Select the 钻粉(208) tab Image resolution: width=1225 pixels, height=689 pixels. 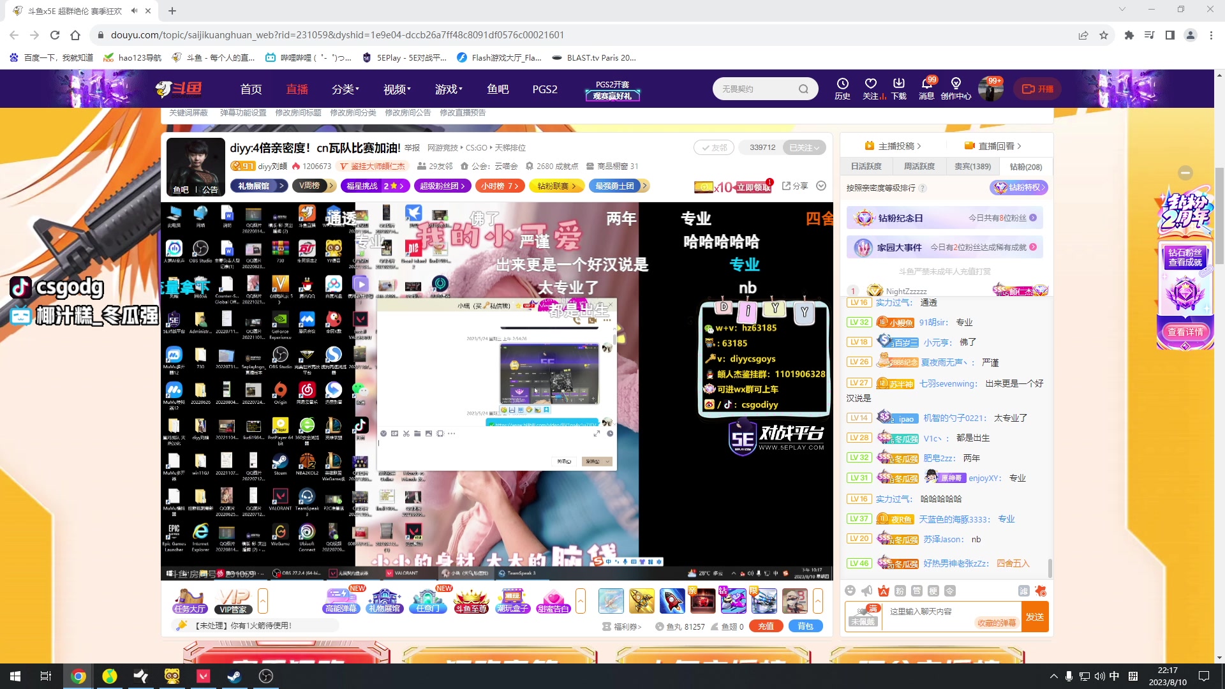click(1026, 167)
